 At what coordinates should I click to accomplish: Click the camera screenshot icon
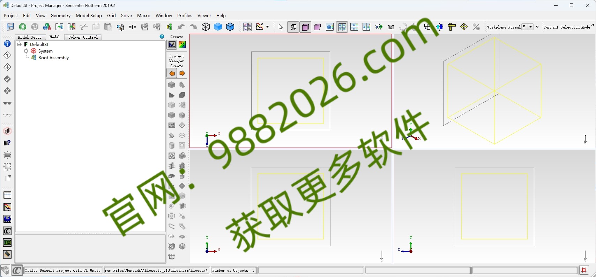pos(391,27)
